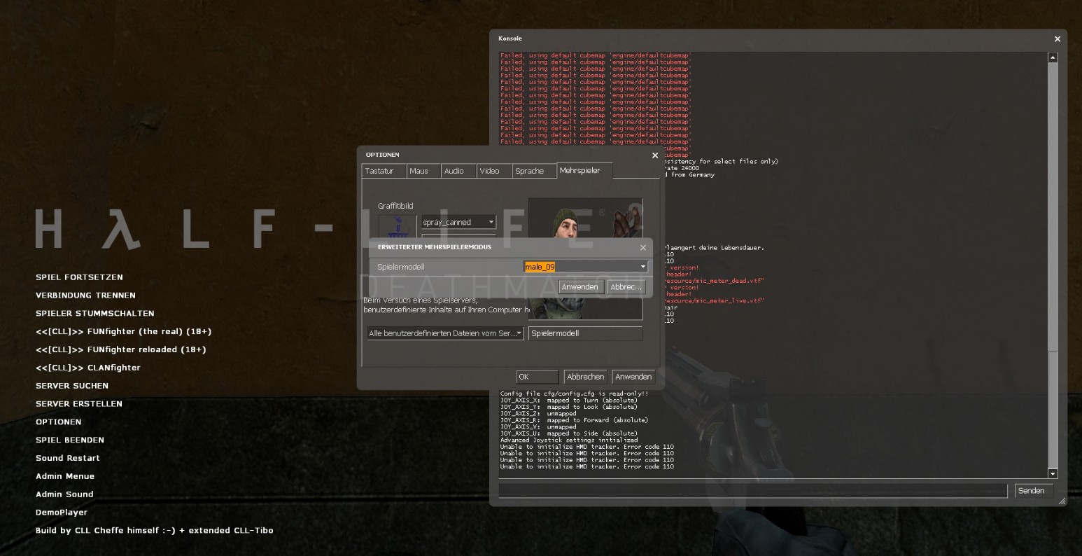Close the Erweiterter Mehrspielermodus dialog
The height and width of the screenshot is (556, 1082).
tap(643, 247)
